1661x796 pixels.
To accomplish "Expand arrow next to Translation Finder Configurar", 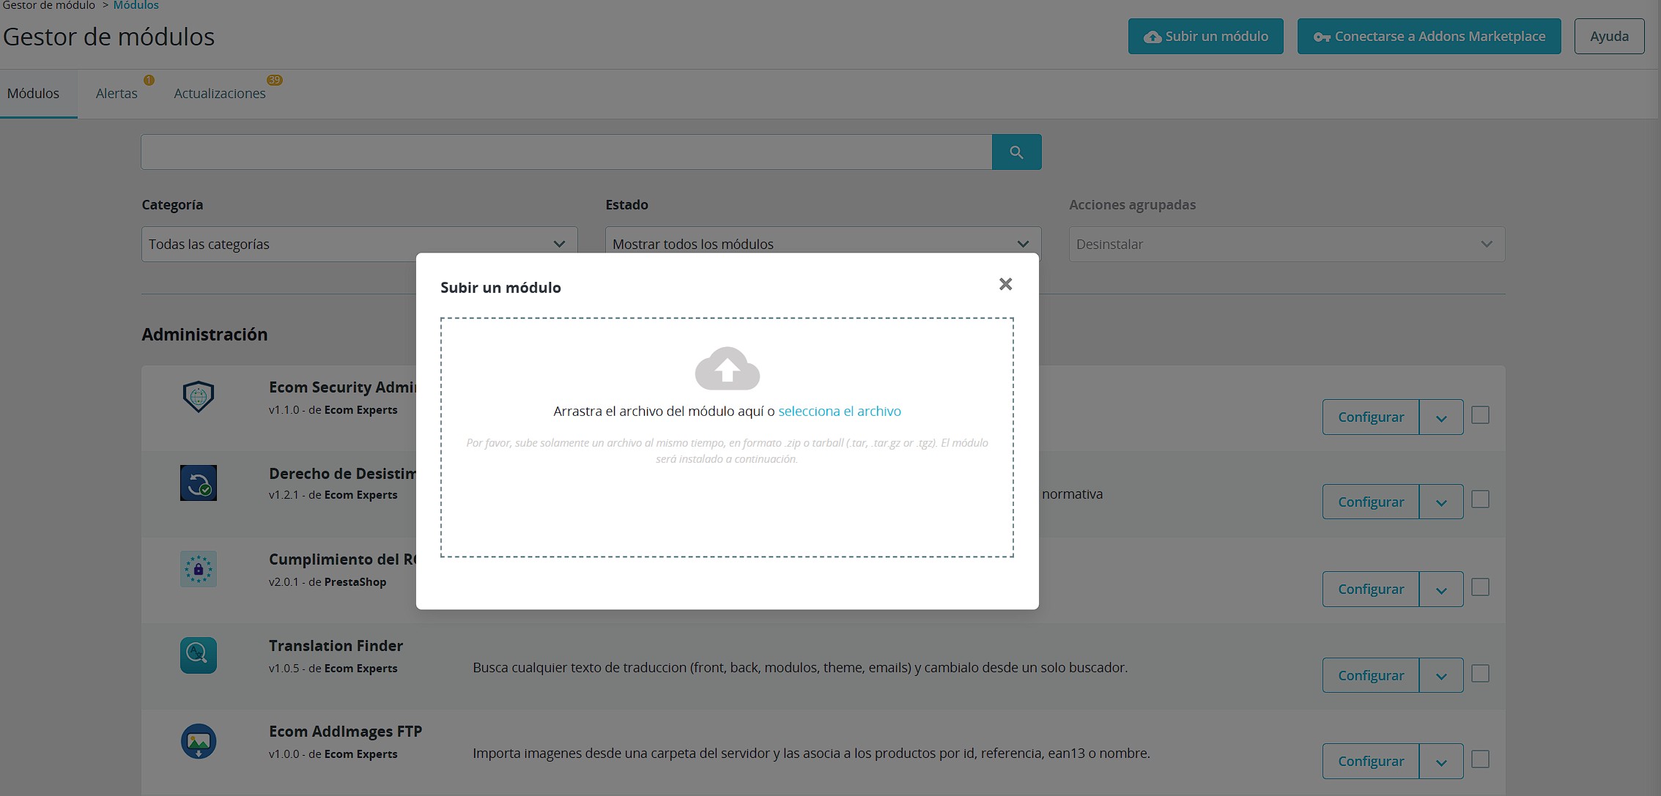I will [x=1441, y=675].
